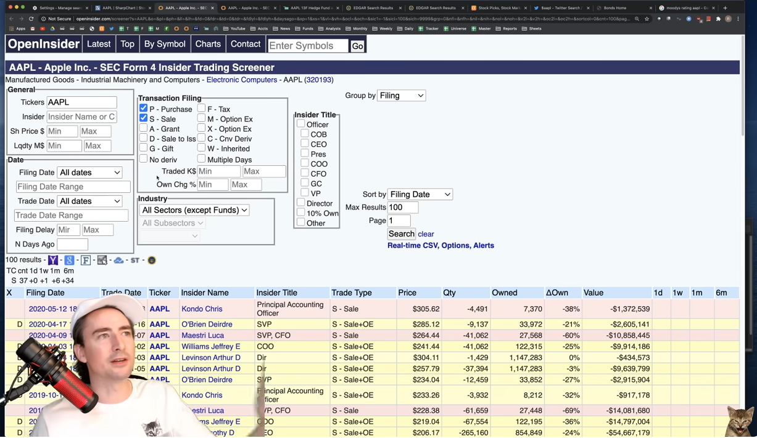Click the coin icon after StockTwits

[x=152, y=260]
